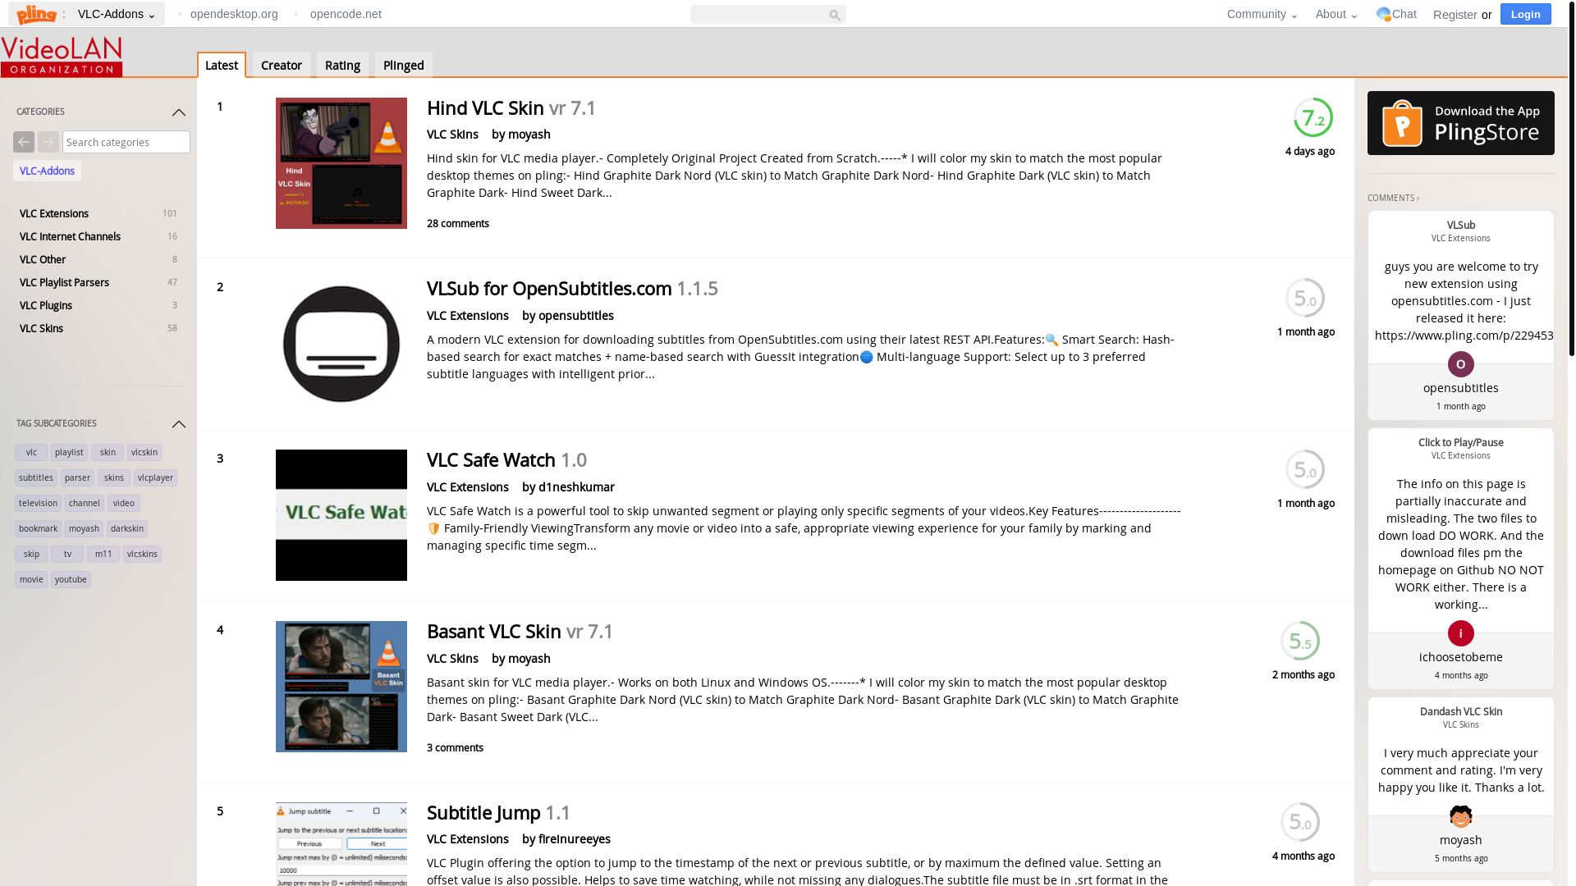Screen dimensions: 1576x886
Task: Open Hind VLC Skin thumbnail
Action: point(341,163)
